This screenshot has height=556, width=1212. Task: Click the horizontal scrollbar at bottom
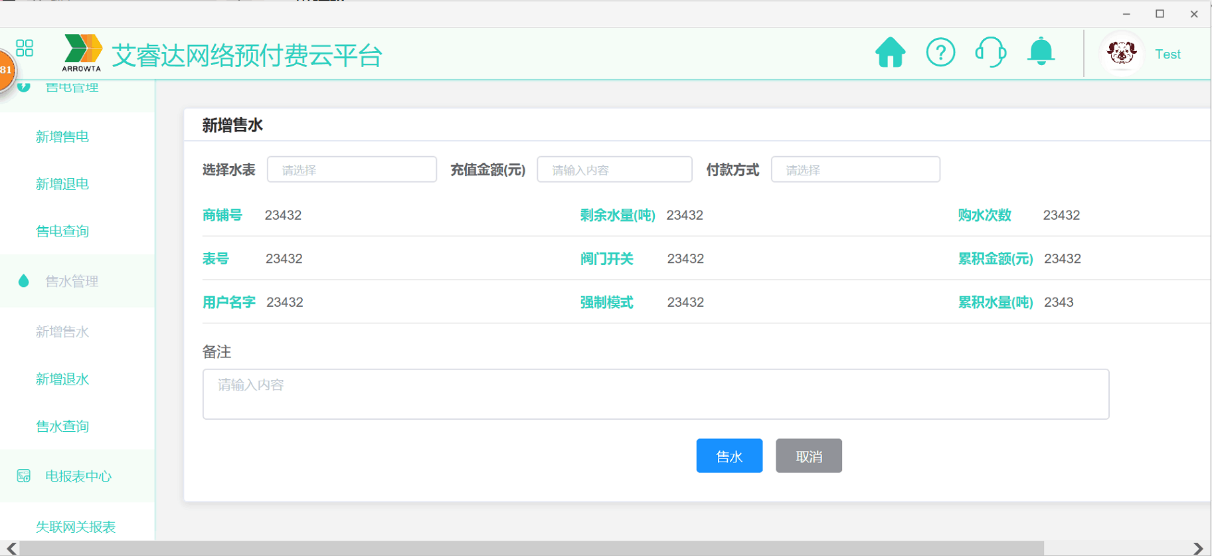(531, 548)
